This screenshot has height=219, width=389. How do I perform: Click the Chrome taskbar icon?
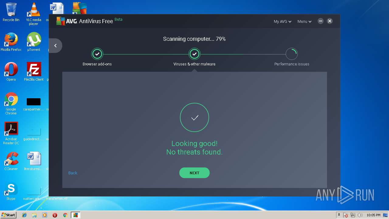tap(65, 215)
